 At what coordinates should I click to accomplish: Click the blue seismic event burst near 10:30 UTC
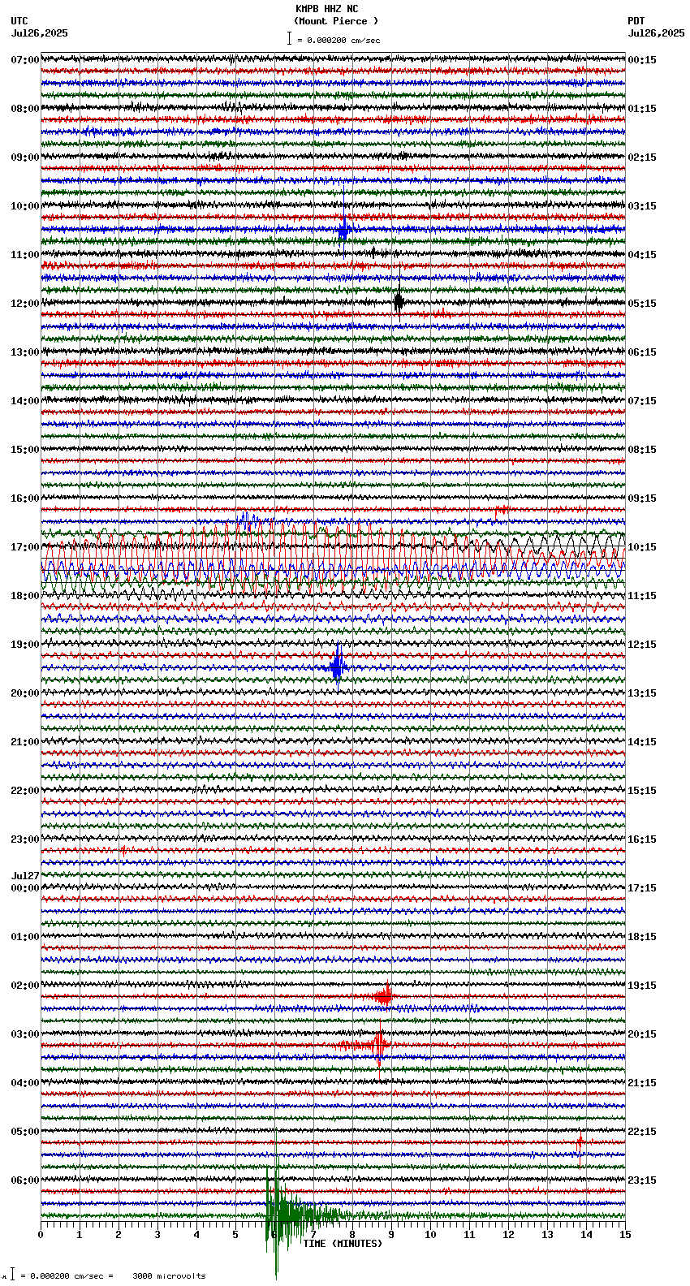click(x=343, y=230)
